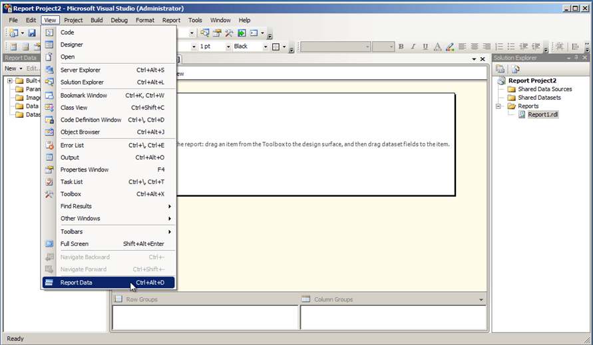Image resolution: width=593 pixels, height=345 pixels.
Task: Click the Command Window toolbar icon
Action: coord(254,33)
